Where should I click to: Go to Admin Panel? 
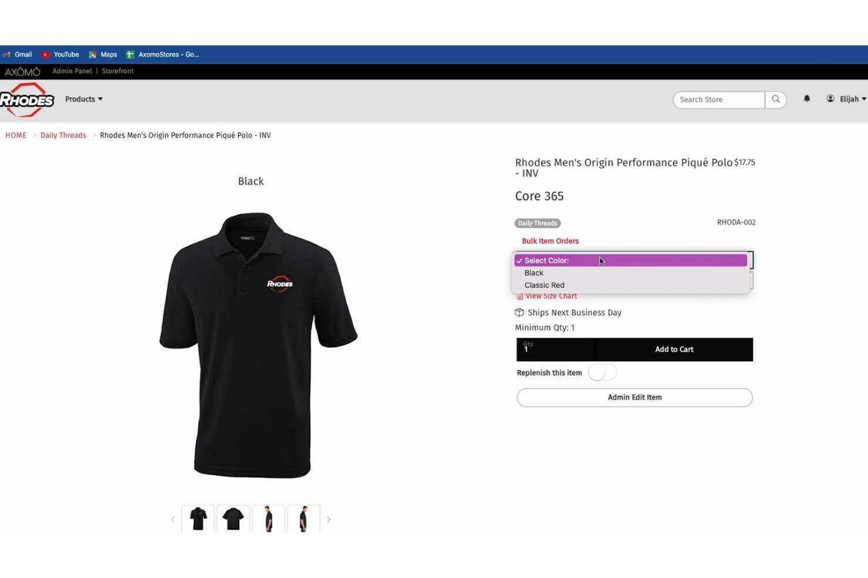pyautogui.click(x=72, y=71)
